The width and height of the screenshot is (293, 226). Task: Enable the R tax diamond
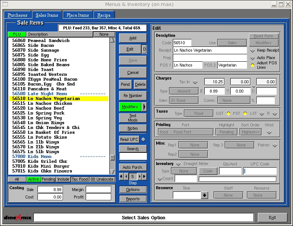[275, 114]
